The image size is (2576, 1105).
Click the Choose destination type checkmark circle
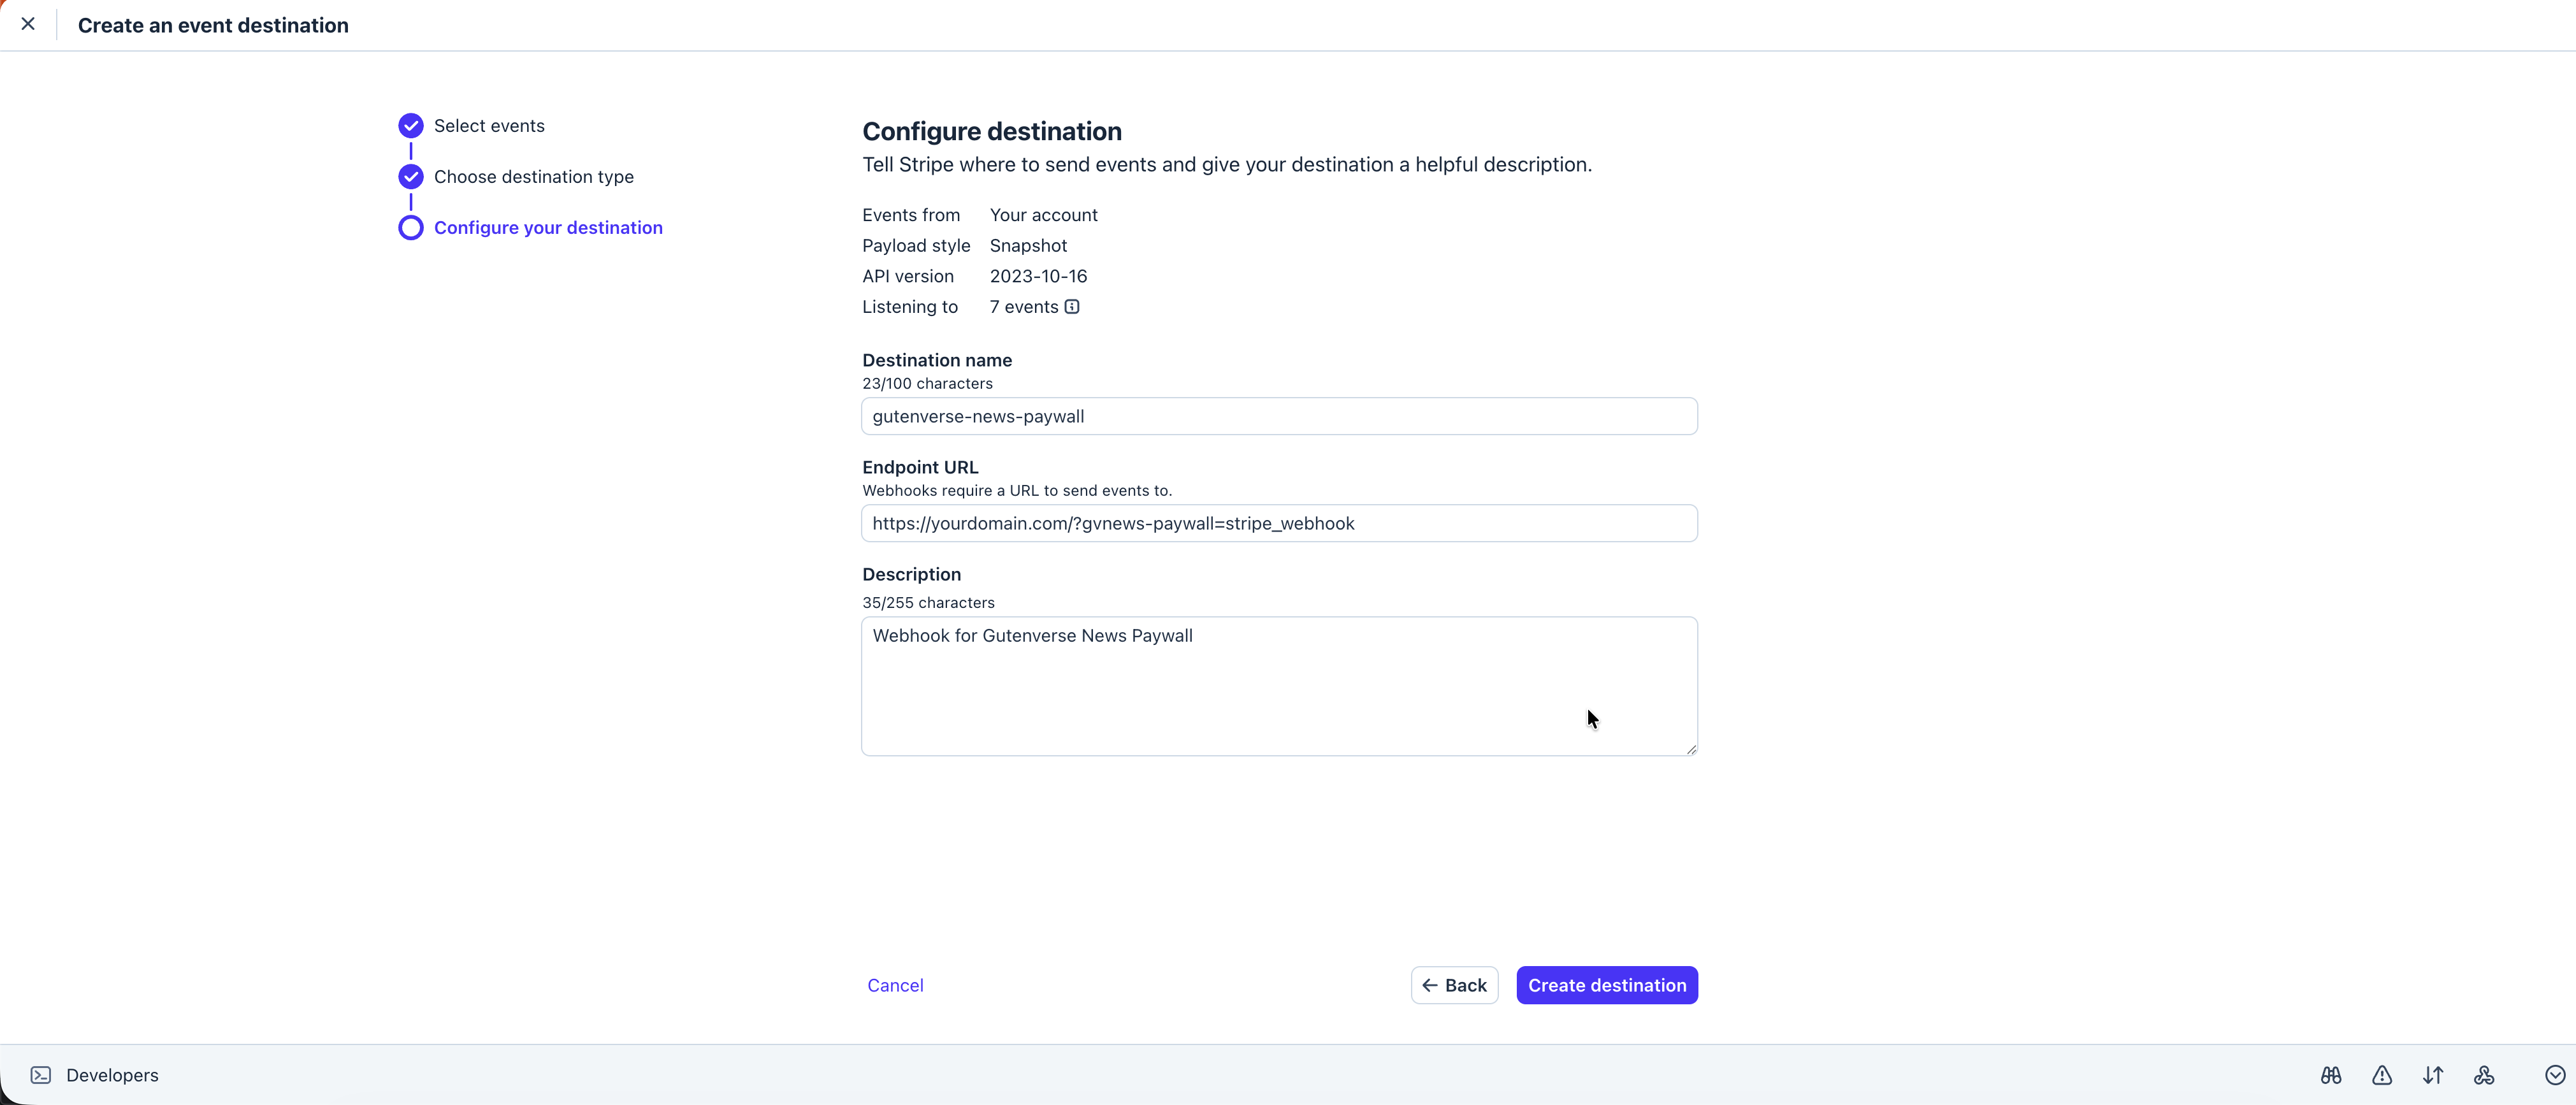(411, 177)
